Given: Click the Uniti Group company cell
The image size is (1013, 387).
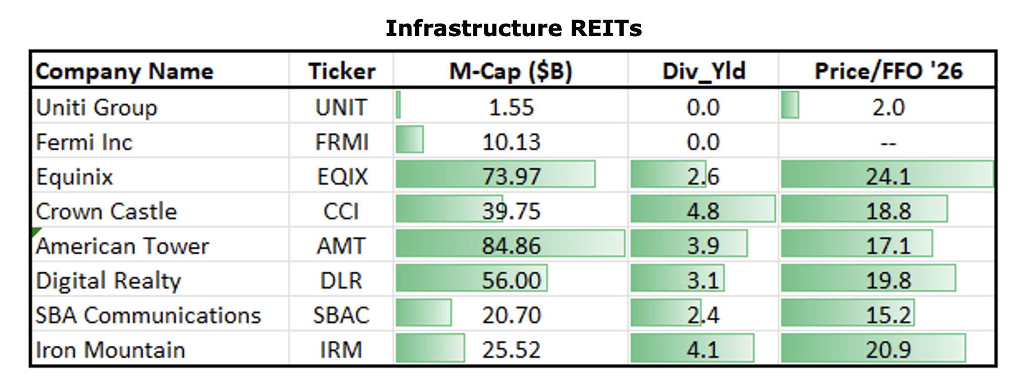Looking at the screenshot, I should [x=96, y=107].
